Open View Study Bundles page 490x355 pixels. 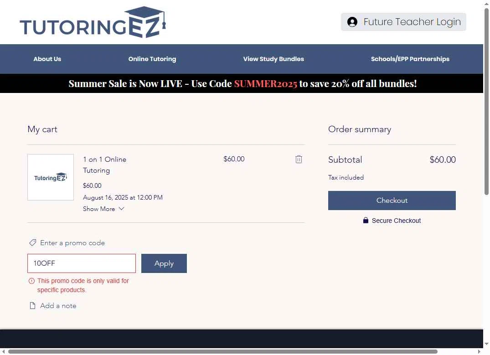click(273, 59)
